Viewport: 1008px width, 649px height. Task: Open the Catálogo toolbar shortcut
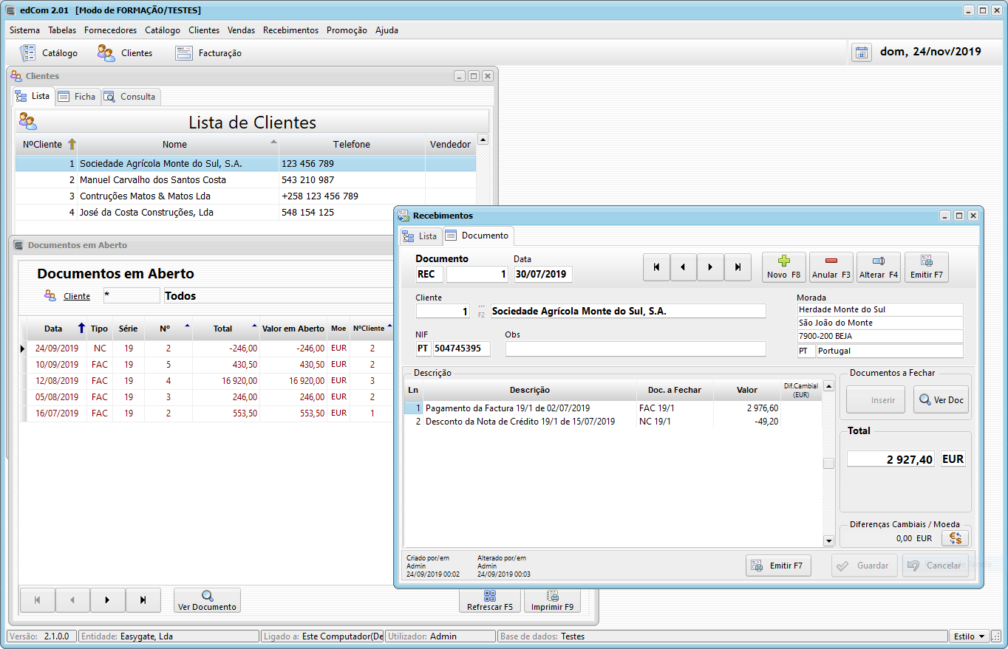pos(48,53)
